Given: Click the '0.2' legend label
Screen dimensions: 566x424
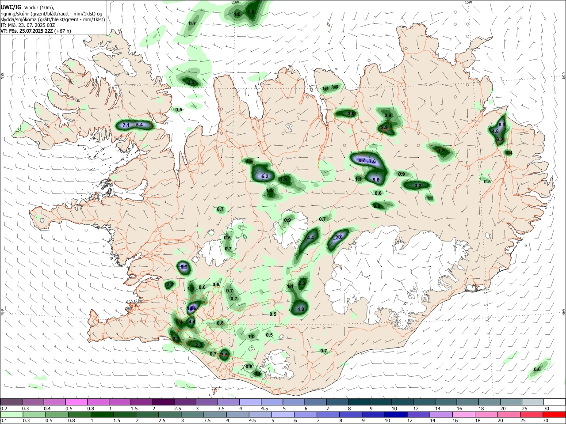Looking at the screenshot, I should tap(4, 409).
